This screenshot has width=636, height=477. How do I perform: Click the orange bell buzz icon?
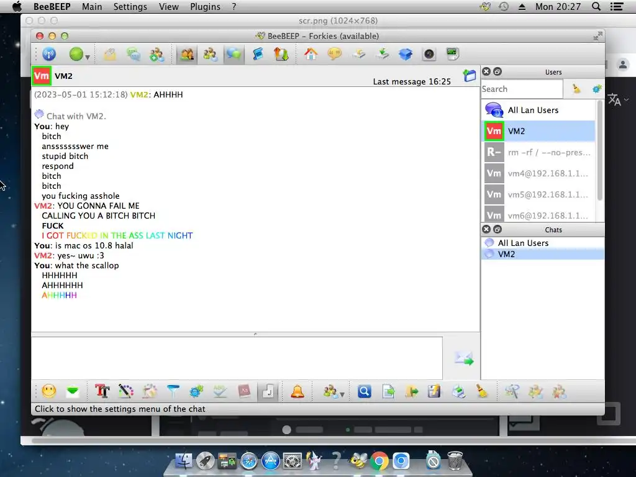click(x=298, y=391)
